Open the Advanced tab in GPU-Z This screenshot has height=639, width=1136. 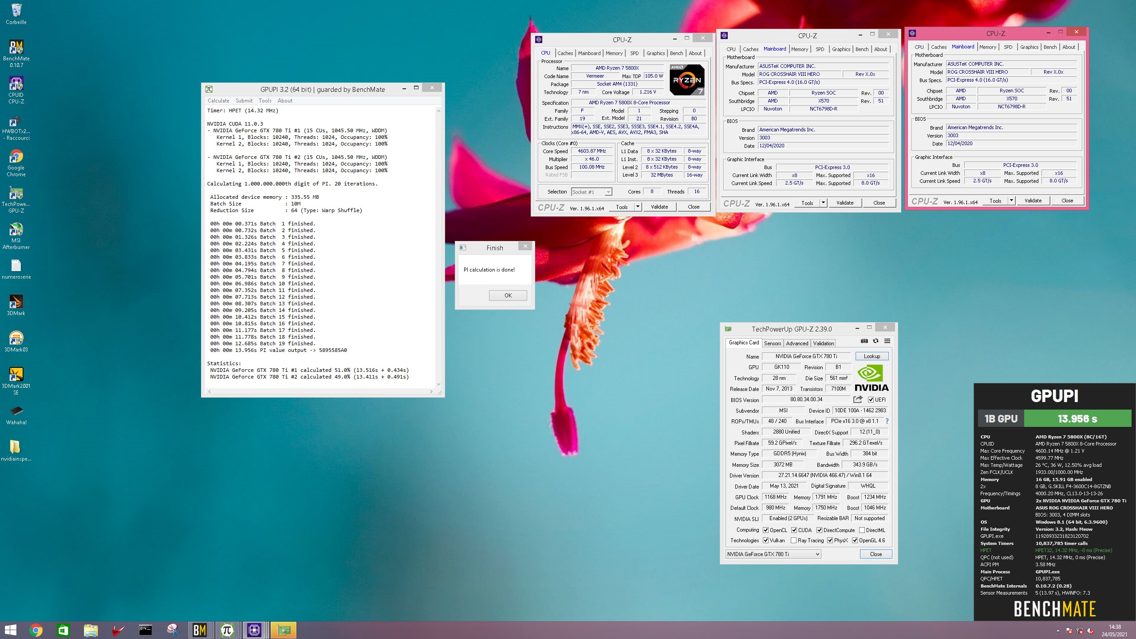[797, 343]
